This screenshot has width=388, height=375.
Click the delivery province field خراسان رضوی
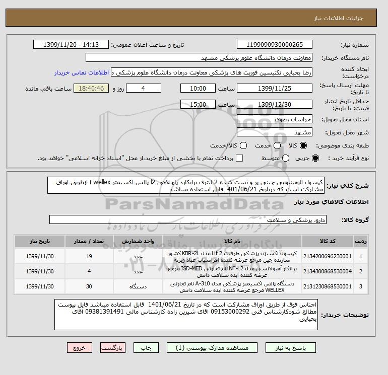[x=275, y=119]
